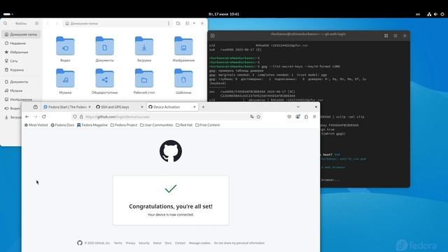
Task: Click the new folder icon in Files
Action: coord(178,23)
